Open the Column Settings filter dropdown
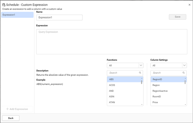This screenshot has width=193, height=123. pyautogui.click(x=168, y=65)
